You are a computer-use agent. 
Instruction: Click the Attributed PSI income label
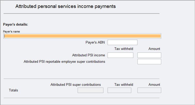[88, 55]
